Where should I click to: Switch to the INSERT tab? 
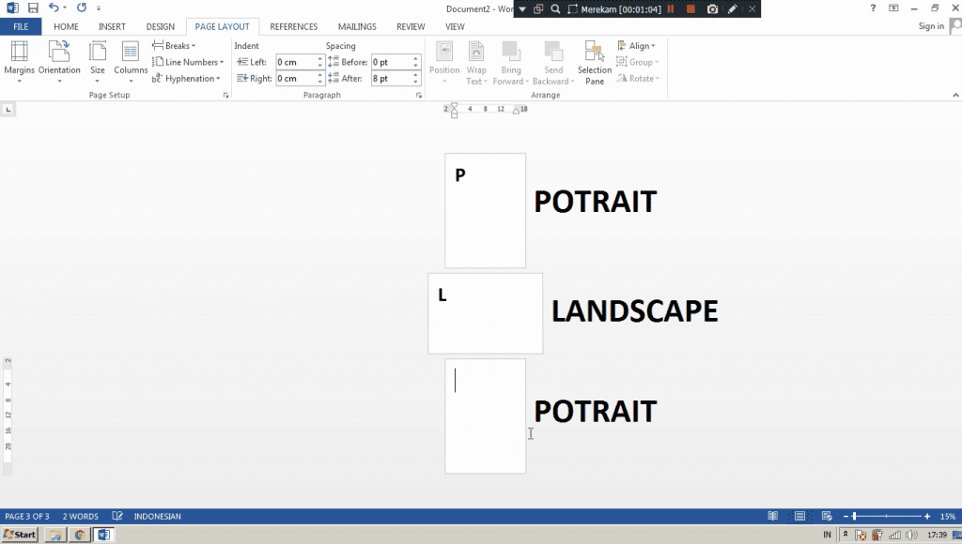point(112,27)
